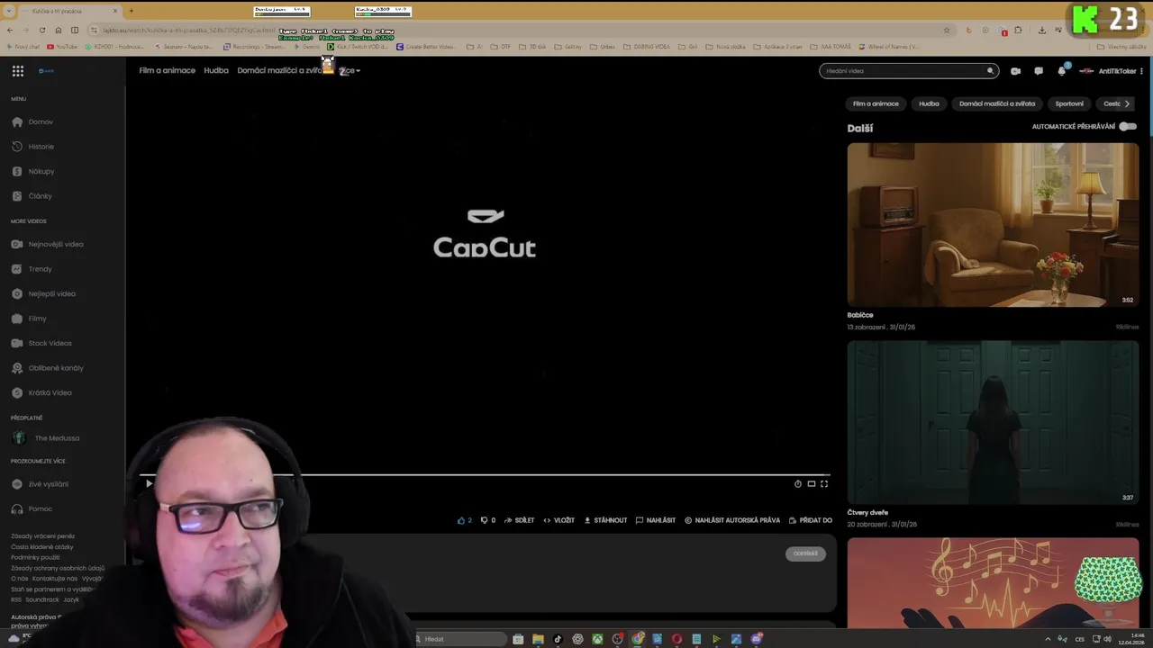Select the Film a animace chip
Viewport: 1153px width, 648px height.
coord(876,103)
